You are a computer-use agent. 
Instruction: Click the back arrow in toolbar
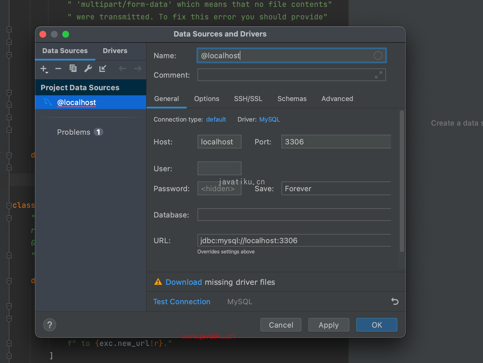(122, 68)
